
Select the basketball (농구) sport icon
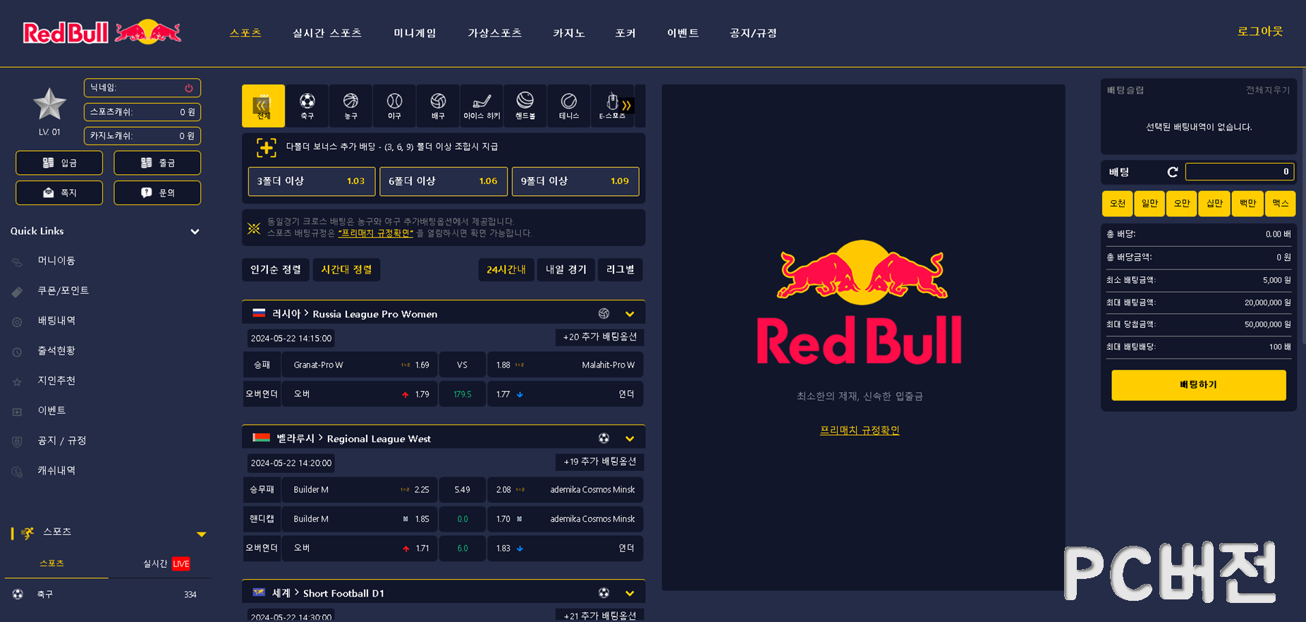tap(350, 106)
